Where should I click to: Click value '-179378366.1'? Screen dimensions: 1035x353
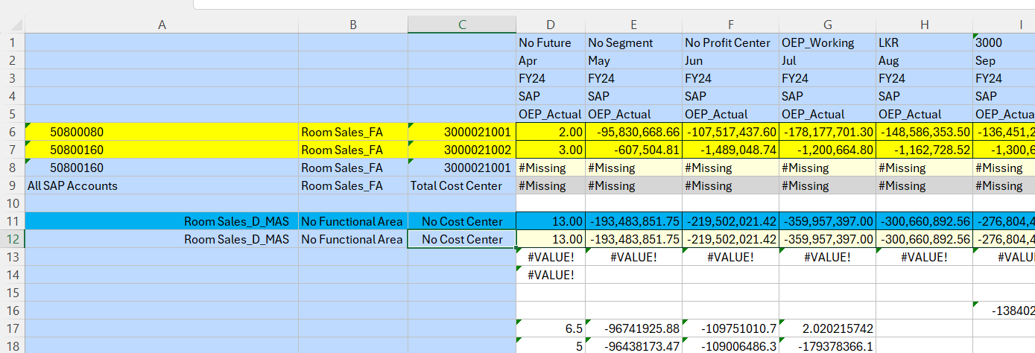pos(827,346)
